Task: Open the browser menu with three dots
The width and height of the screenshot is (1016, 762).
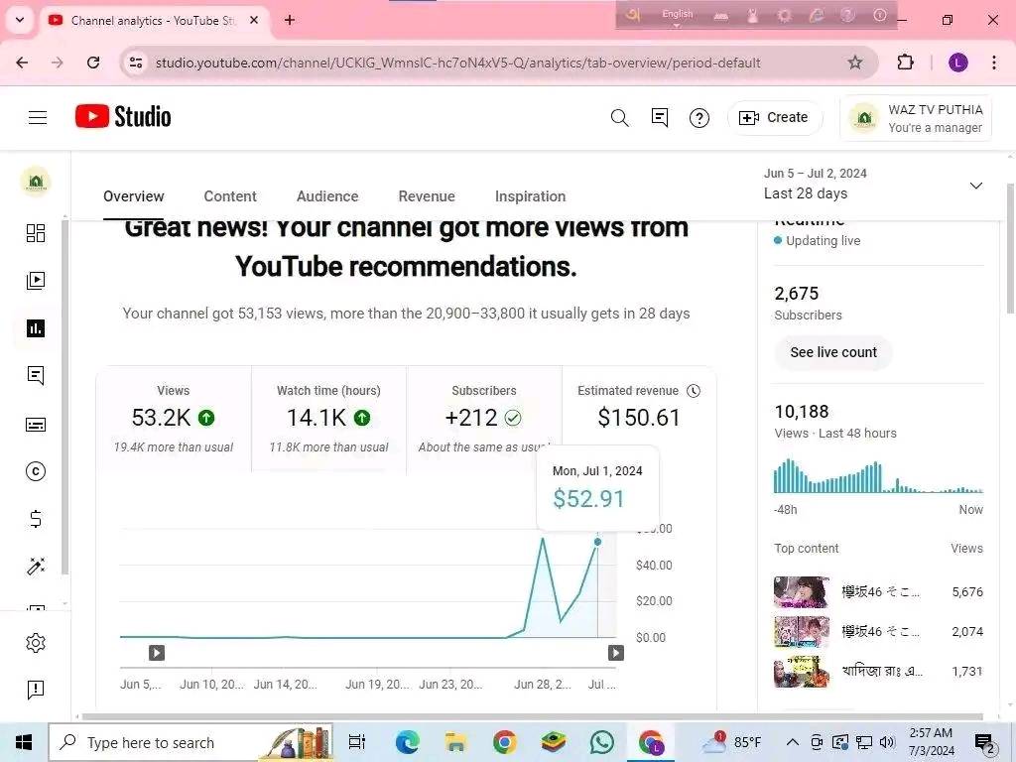Action: click(995, 62)
